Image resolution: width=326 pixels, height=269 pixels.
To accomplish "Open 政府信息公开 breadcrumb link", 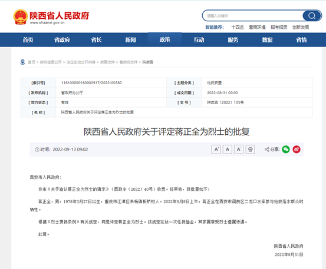I will pyautogui.click(x=51, y=62).
